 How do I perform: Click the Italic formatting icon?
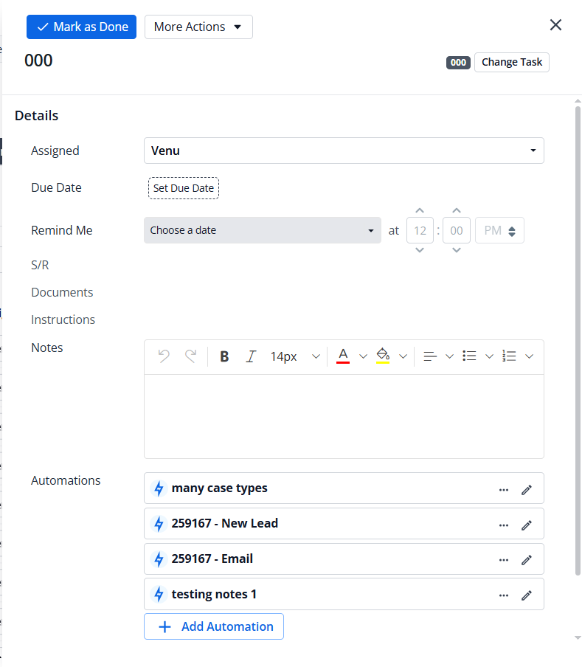(x=251, y=356)
